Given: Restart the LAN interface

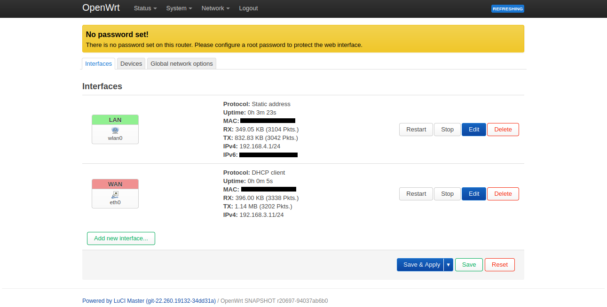Looking at the screenshot, I should [416, 130].
